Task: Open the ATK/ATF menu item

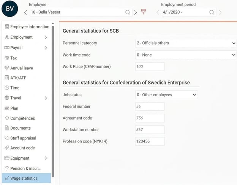Action: click(27, 78)
